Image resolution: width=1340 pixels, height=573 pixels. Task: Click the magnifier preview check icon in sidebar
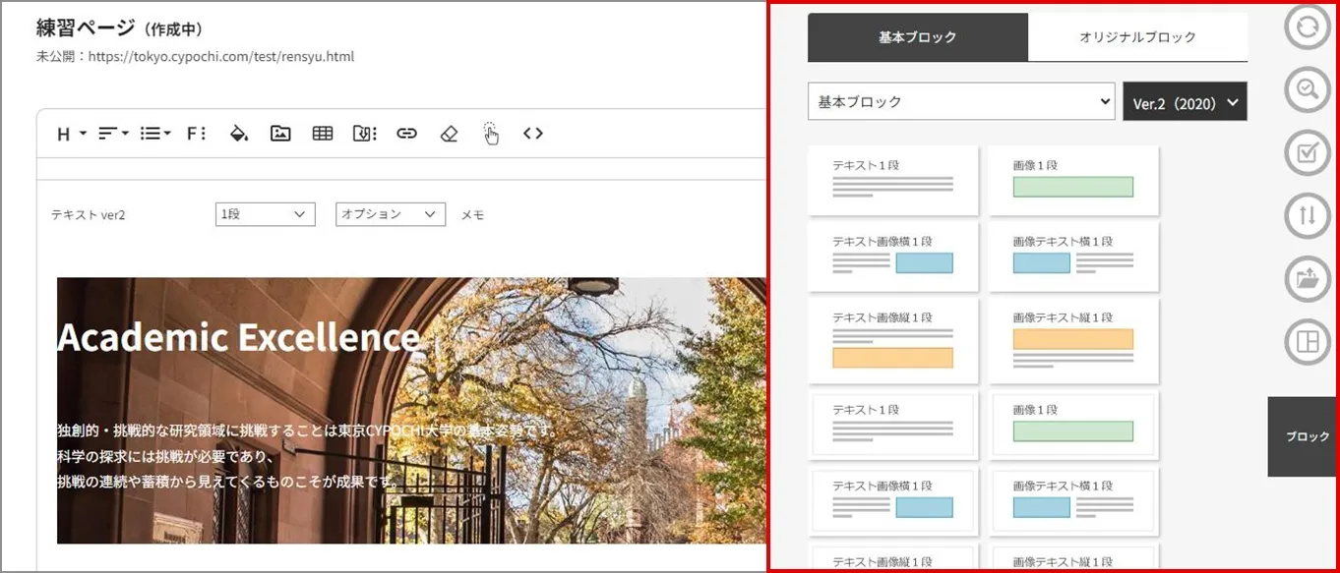pyautogui.click(x=1308, y=89)
